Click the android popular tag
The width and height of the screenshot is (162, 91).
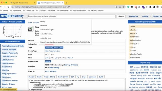click(145, 67)
